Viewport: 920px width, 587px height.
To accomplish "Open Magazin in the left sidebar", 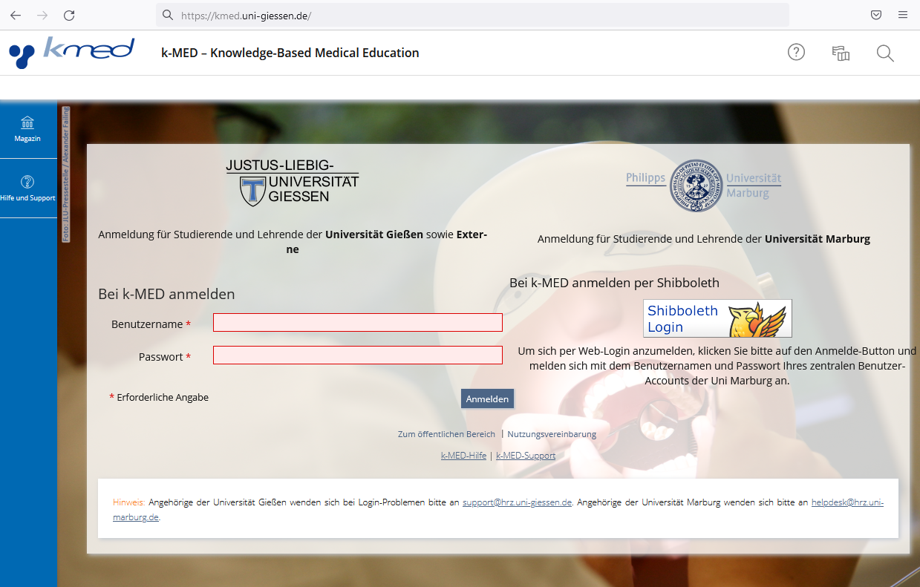I will 27,129.
